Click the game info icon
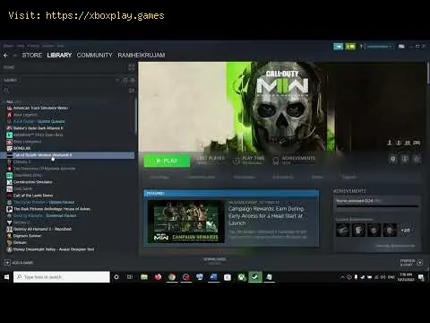This screenshot has height=323, width=430. pos(405,159)
